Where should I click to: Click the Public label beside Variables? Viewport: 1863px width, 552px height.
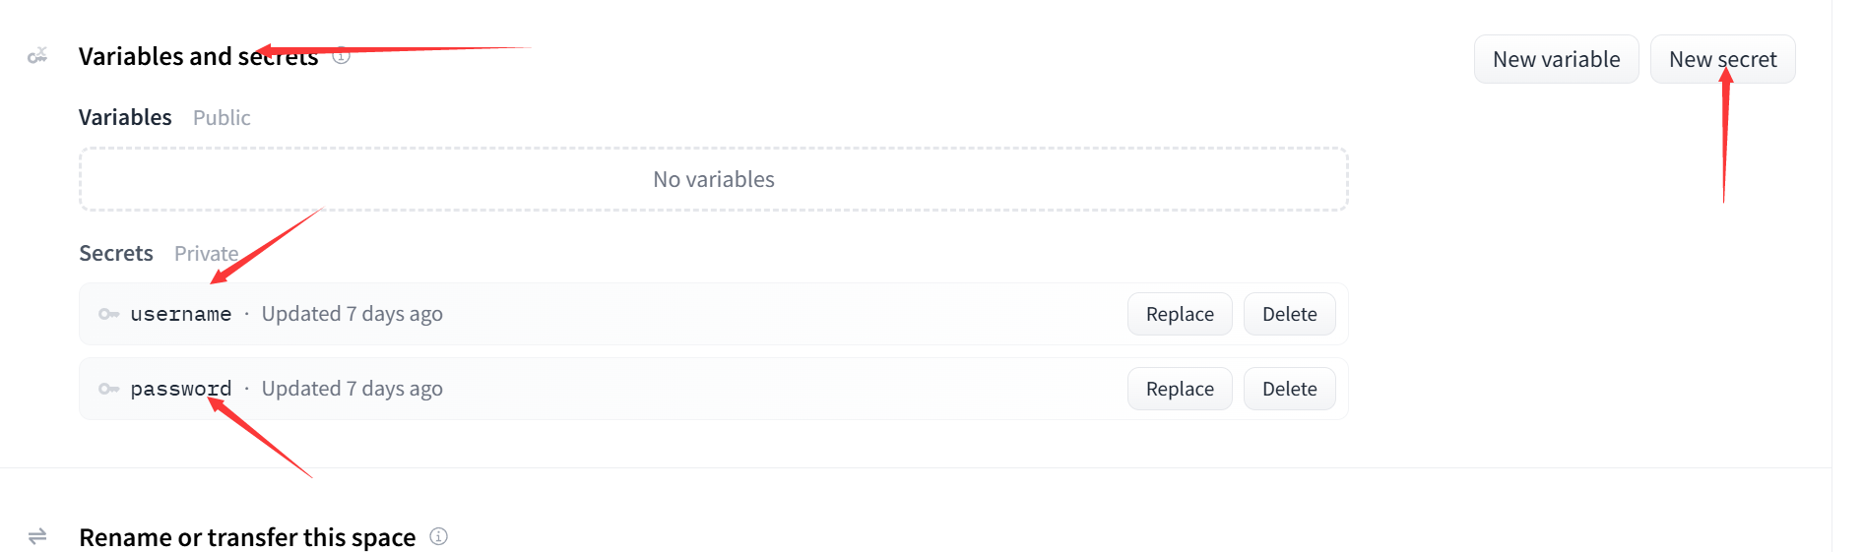coord(222,118)
